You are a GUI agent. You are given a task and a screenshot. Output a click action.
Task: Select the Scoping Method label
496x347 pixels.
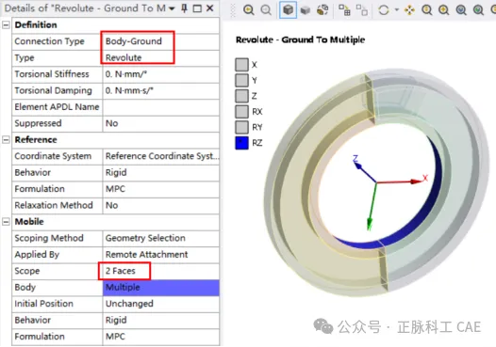pos(49,238)
